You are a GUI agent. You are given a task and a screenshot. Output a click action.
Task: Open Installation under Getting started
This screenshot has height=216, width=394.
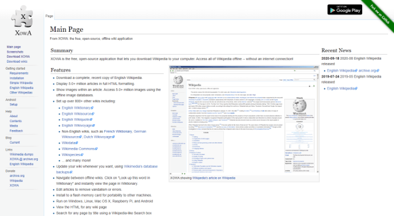click(x=17, y=78)
